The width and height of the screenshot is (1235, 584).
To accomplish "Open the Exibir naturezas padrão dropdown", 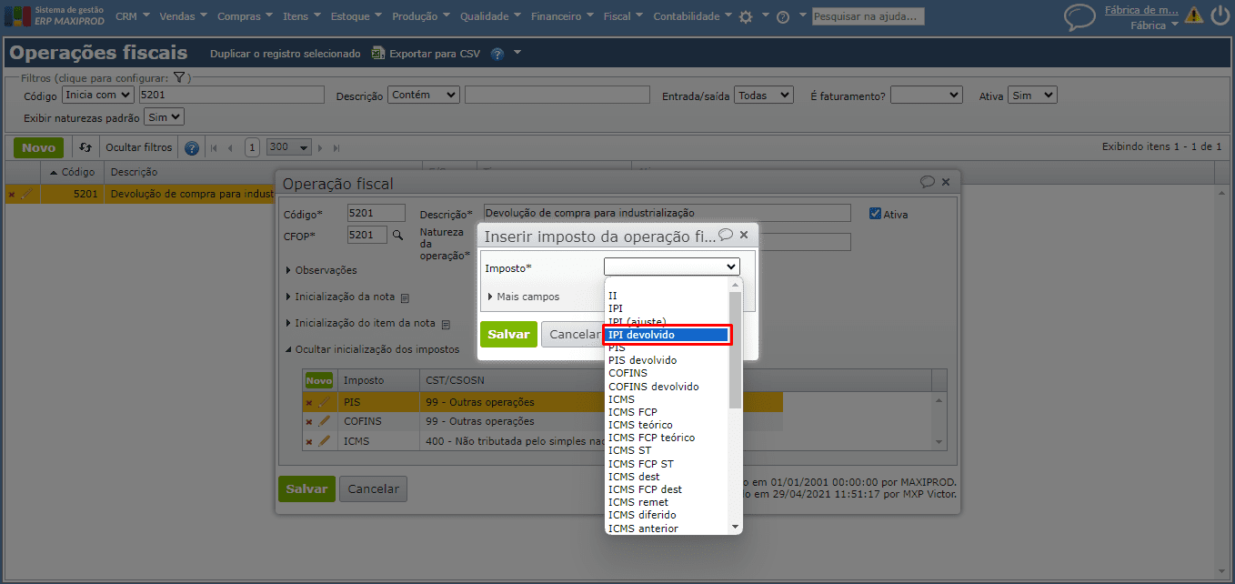I will pos(165,116).
